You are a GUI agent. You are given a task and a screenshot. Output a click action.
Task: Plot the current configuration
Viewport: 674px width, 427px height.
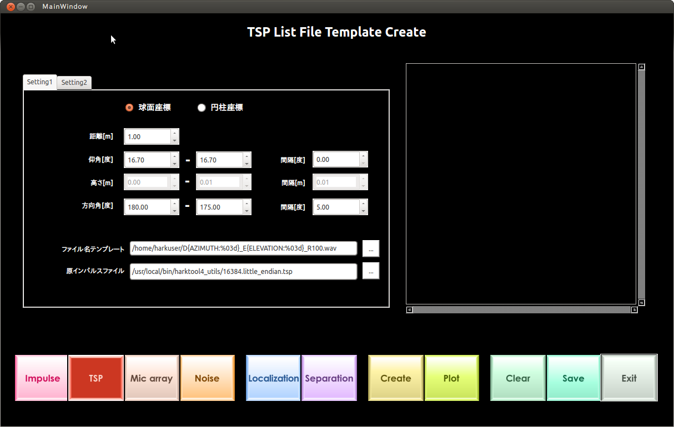[451, 378]
